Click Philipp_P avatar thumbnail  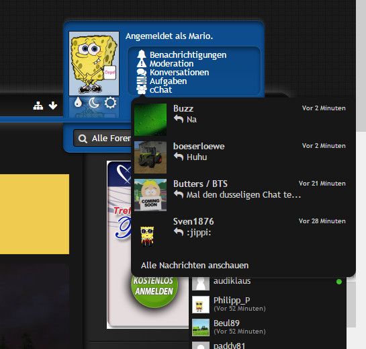(201, 305)
